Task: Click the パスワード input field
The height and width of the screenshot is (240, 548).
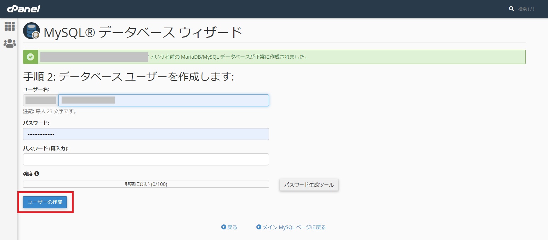Action: (146, 134)
